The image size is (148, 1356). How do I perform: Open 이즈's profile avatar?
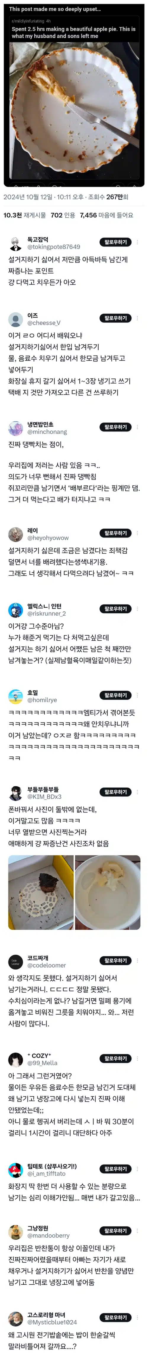tap(15, 319)
